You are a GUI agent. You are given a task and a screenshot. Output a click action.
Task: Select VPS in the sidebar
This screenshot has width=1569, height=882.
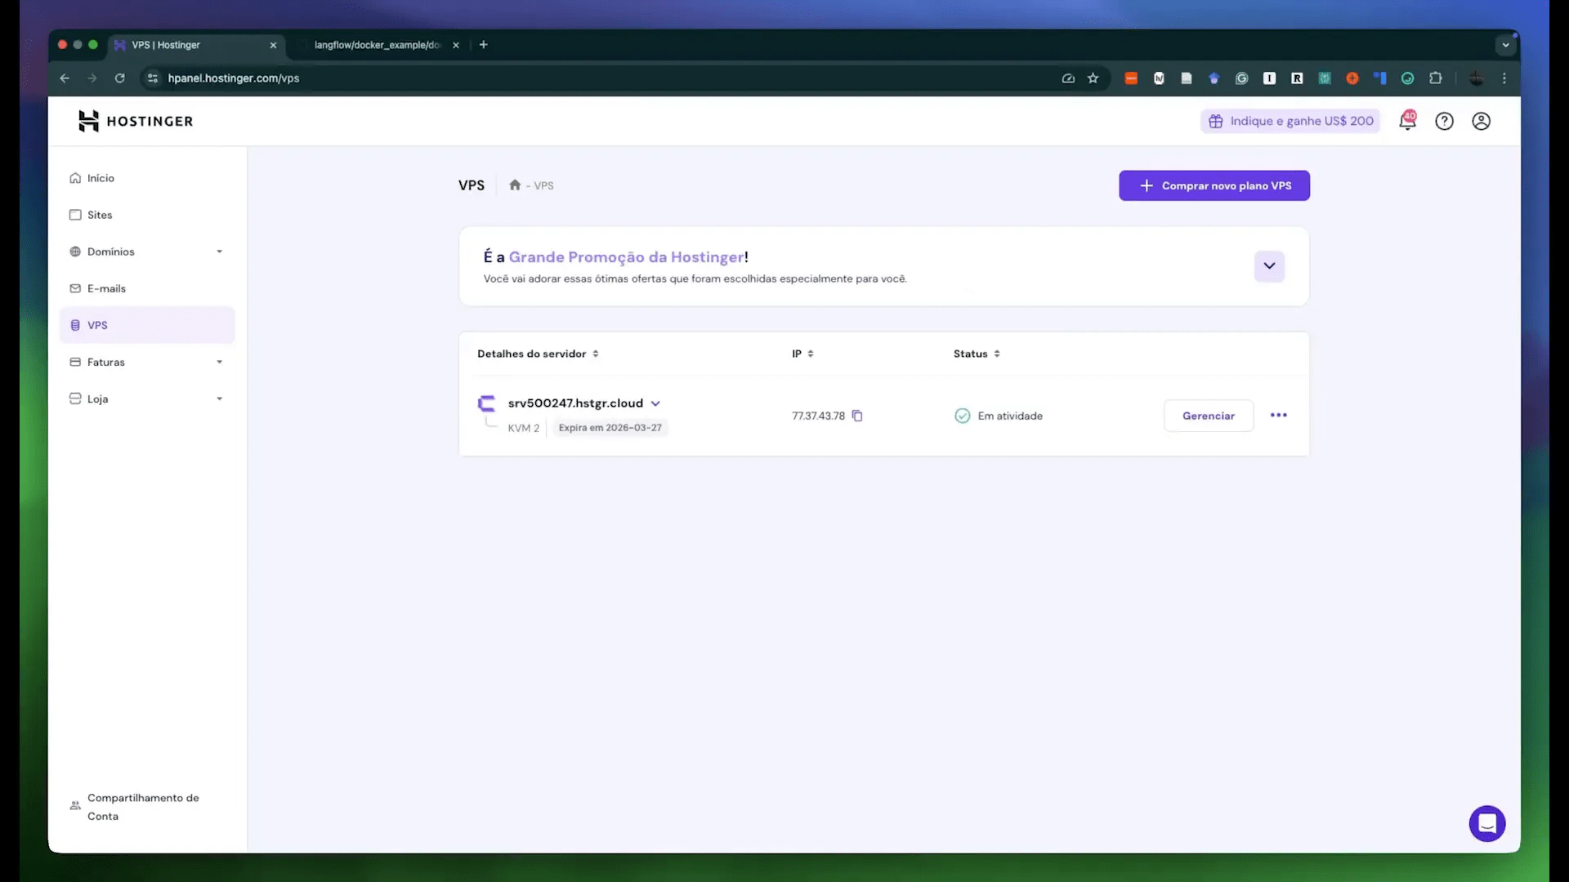point(147,325)
